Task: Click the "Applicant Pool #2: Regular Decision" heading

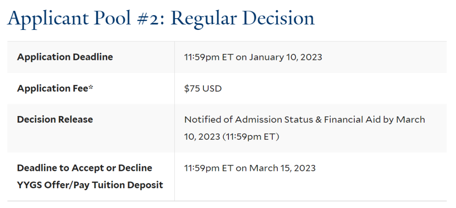Action: (161, 19)
